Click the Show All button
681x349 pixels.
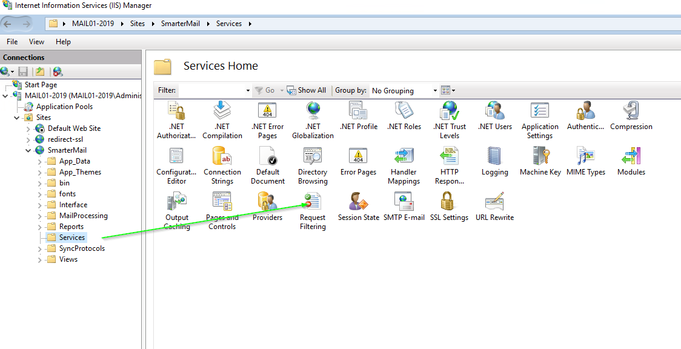[307, 90]
